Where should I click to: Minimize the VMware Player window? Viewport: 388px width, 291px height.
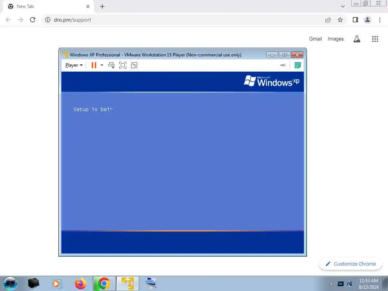(x=272, y=55)
